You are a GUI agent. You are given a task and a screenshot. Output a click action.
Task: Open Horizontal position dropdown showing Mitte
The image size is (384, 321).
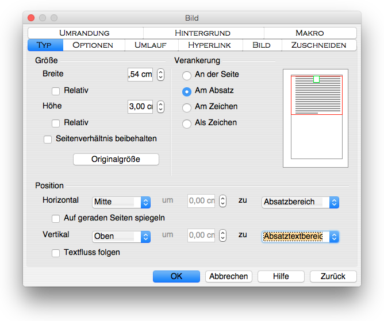(x=121, y=202)
